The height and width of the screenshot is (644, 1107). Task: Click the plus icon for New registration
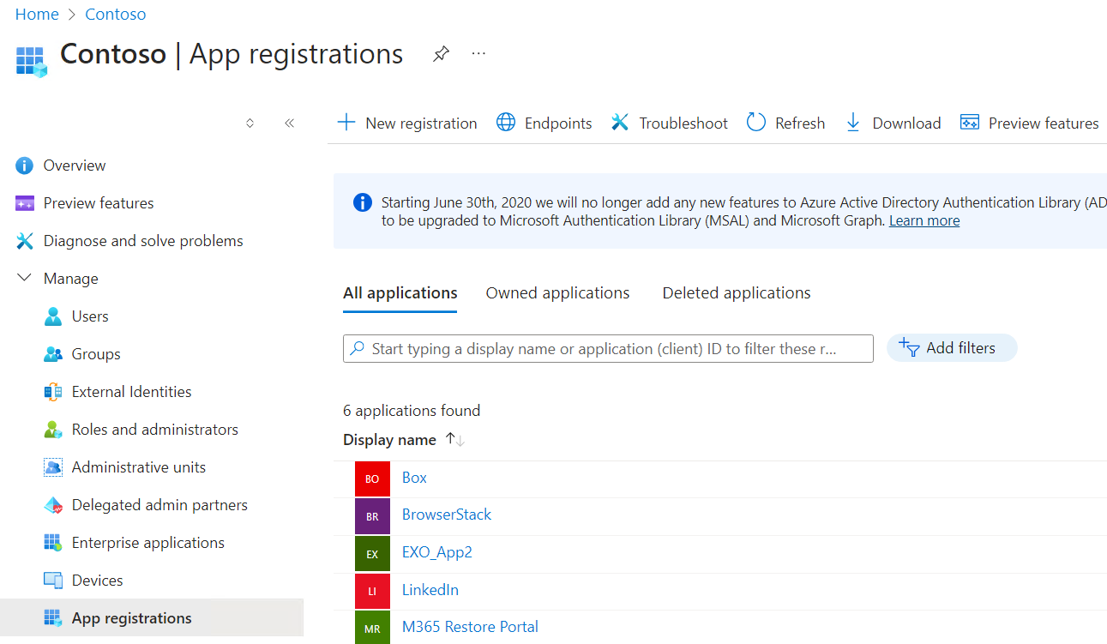[x=346, y=123]
